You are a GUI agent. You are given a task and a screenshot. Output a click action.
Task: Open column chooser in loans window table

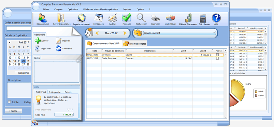[x=266, y=28]
